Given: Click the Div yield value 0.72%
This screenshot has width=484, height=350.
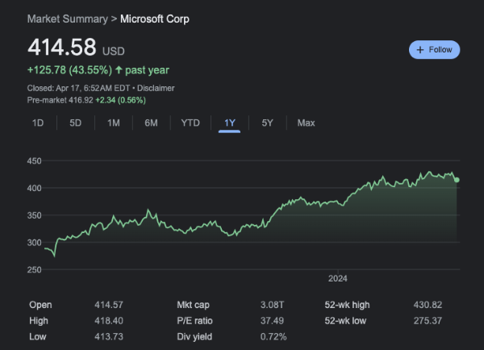Looking at the screenshot, I should coord(273,337).
